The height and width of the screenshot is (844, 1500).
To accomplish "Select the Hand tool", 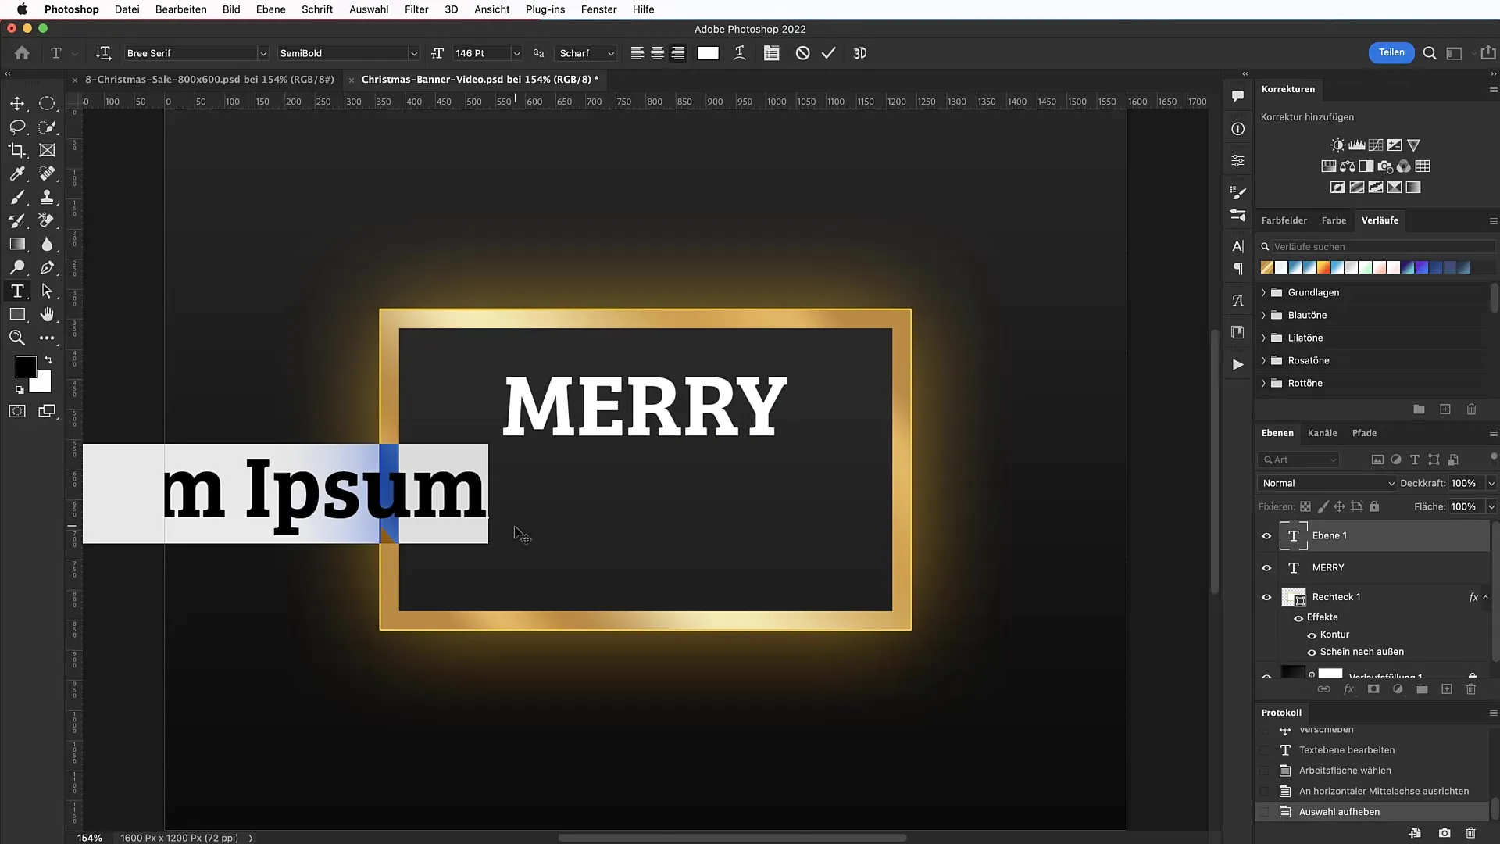I will [x=47, y=314].
